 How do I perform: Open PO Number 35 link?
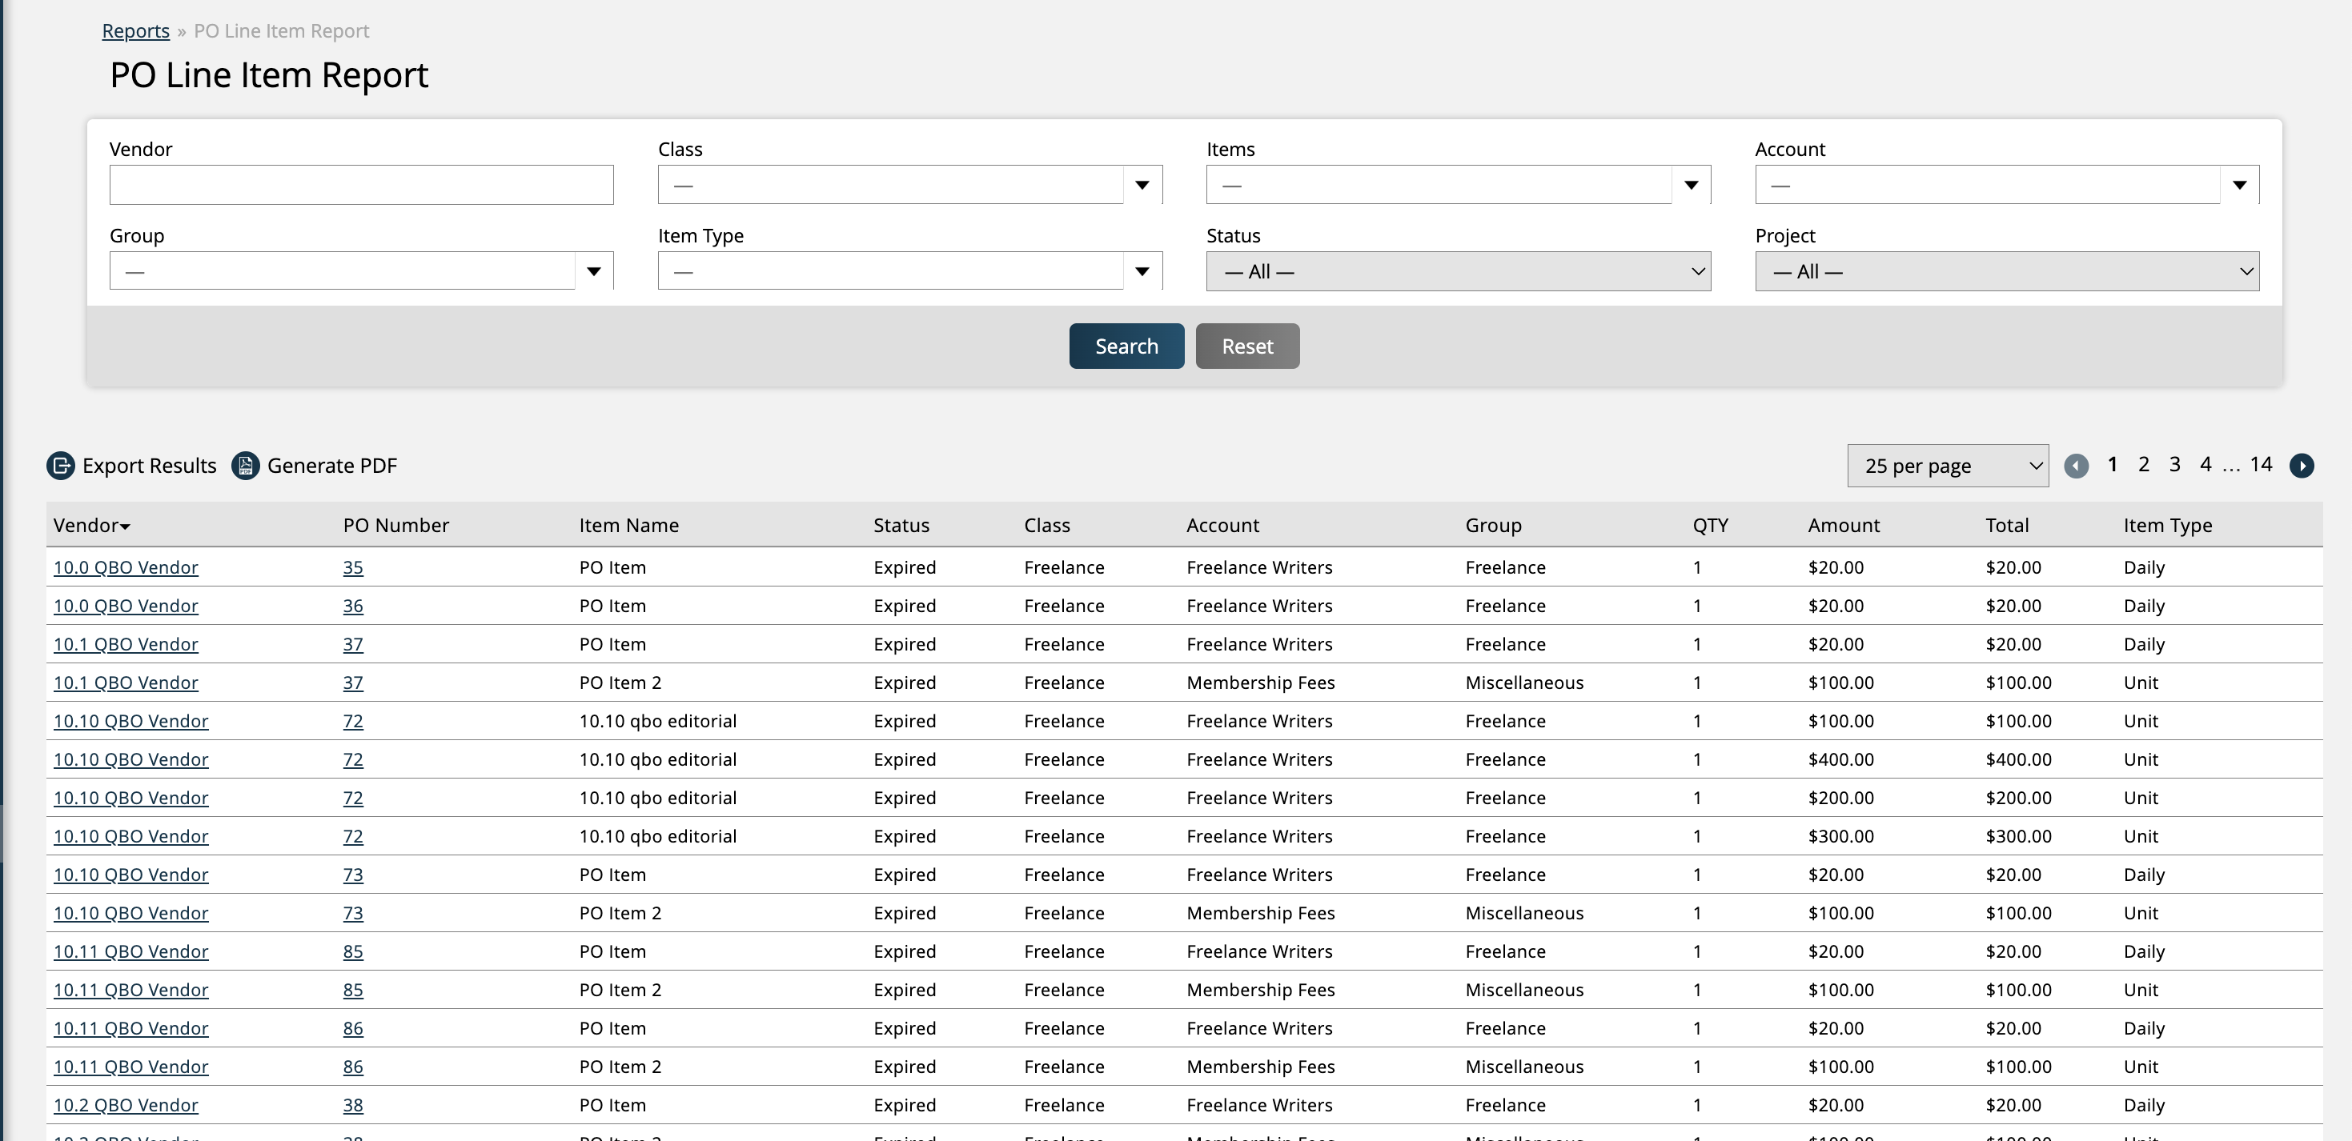(352, 566)
